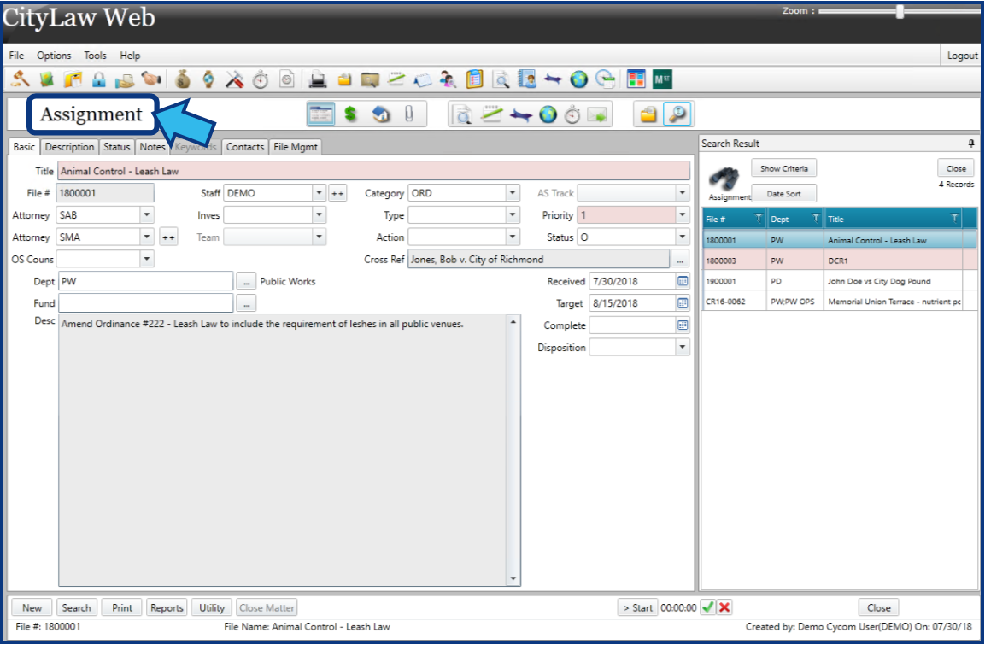Screen dimensions: 985x645
Task: Click the calendar icon next to Received date
Action: pyautogui.click(x=683, y=281)
